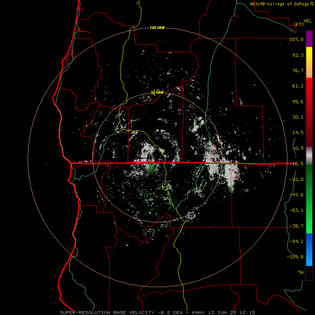Image resolution: width=315 pixels, height=315 pixels.
Task: Click the TH legend label
Action: click(301, 273)
